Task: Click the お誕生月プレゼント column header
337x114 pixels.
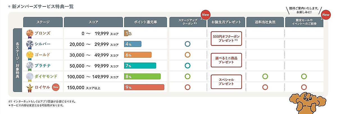Action: pyautogui.click(x=226, y=22)
